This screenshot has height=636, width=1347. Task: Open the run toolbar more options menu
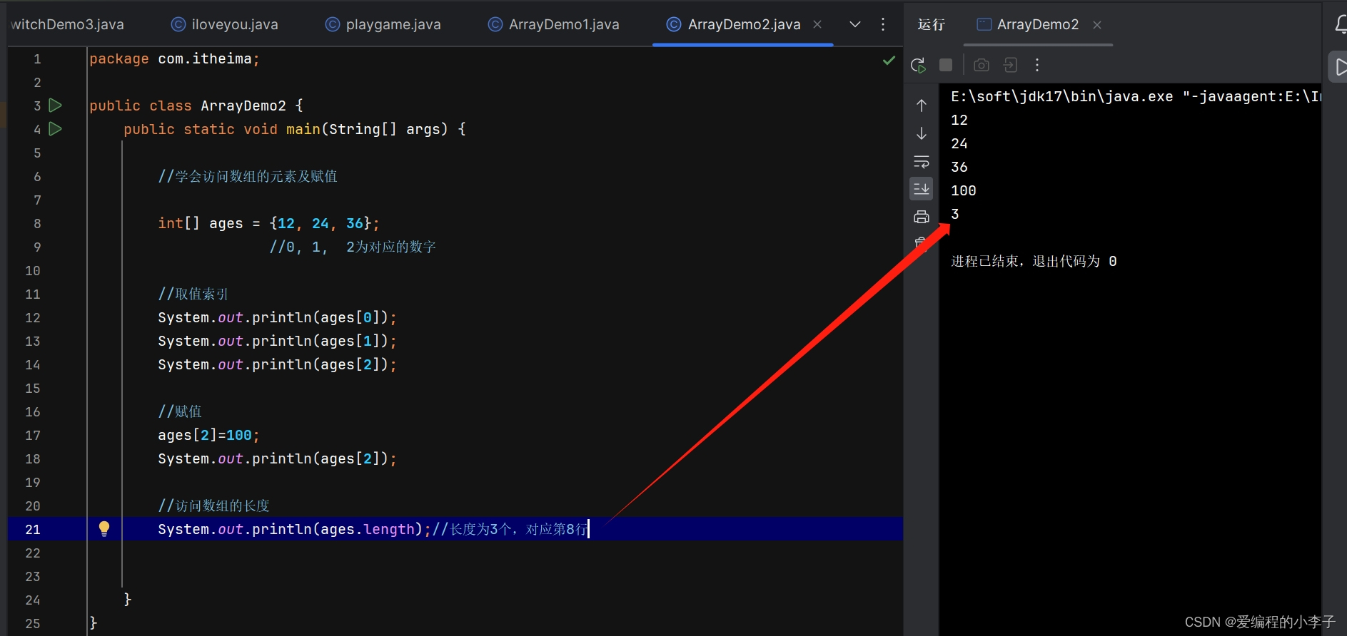(1037, 65)
